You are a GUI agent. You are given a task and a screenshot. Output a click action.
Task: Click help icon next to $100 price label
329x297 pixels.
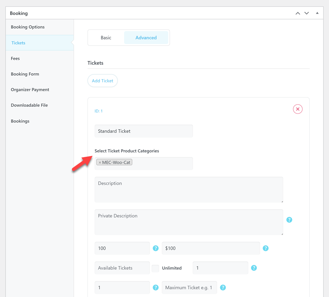266,248
